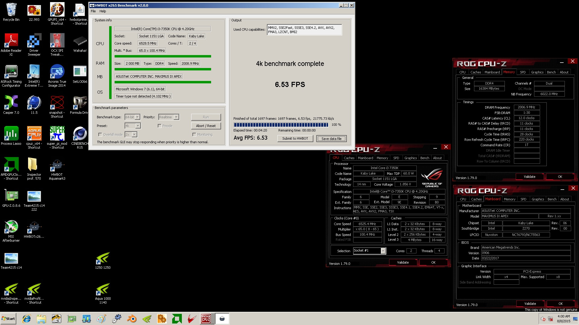Switch to Caches tab in CPU-Z CPU window
Viewport: 579px width, 325px height.
pyautogui.click(x=349, y=158)
